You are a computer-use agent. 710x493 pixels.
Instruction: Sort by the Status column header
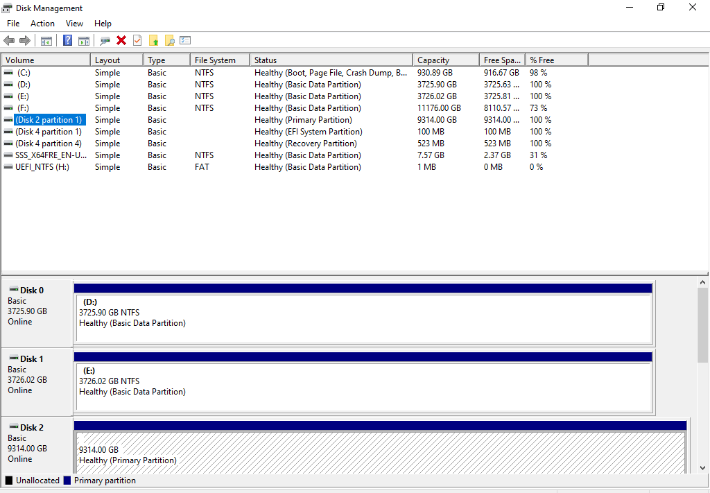[331, 60]
